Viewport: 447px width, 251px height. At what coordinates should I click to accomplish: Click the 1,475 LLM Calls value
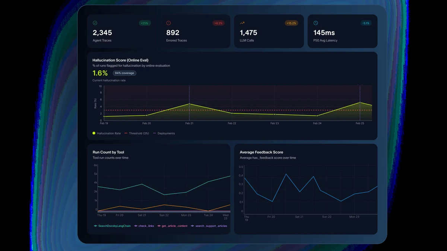click(x=248, y=33)
